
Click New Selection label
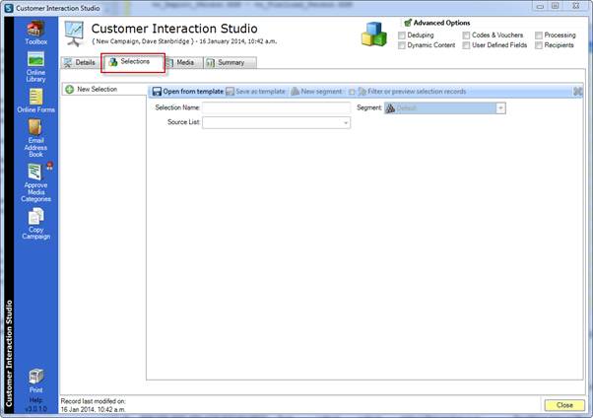[x=97, y=89]
